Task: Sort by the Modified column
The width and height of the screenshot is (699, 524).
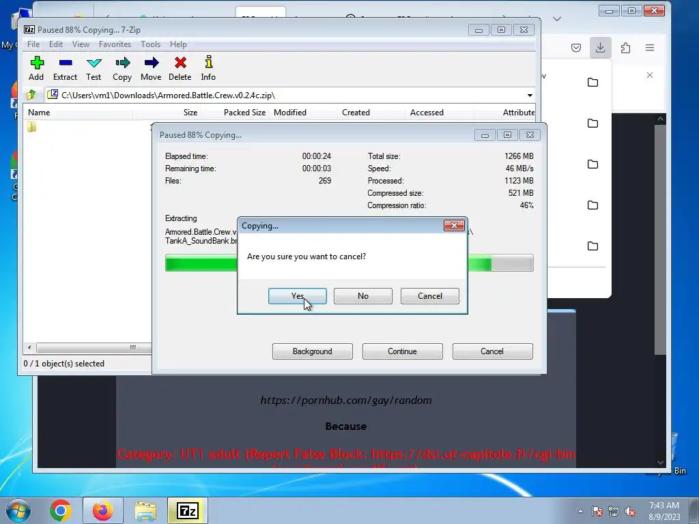Action: pos(304,113)
